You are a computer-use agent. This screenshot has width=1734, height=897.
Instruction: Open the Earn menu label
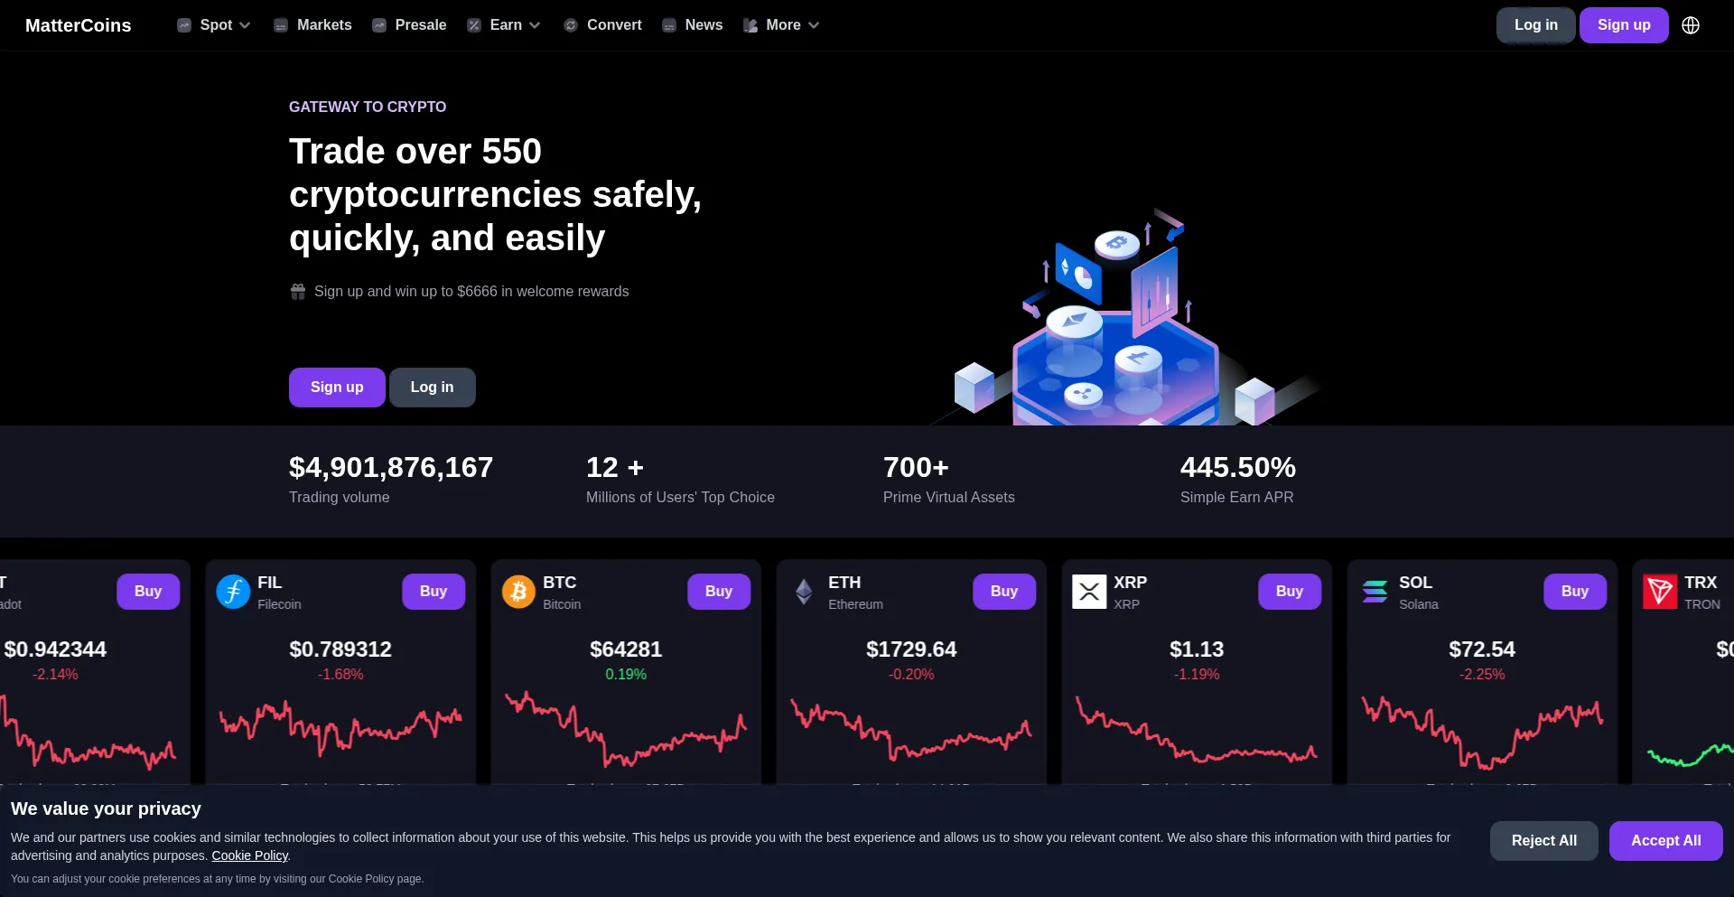pos(506,25)
